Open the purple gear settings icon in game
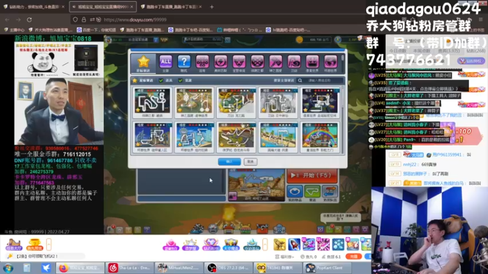Image resolution: width=488 pixels, height=274 pixels. pos(365,230)
